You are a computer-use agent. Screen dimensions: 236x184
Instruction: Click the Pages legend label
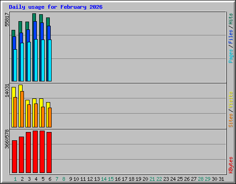230,56
